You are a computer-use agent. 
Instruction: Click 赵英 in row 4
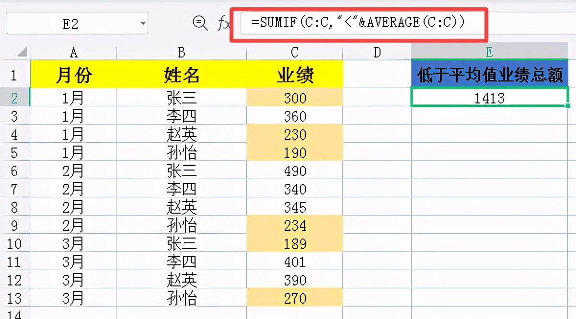click(182, 134)
